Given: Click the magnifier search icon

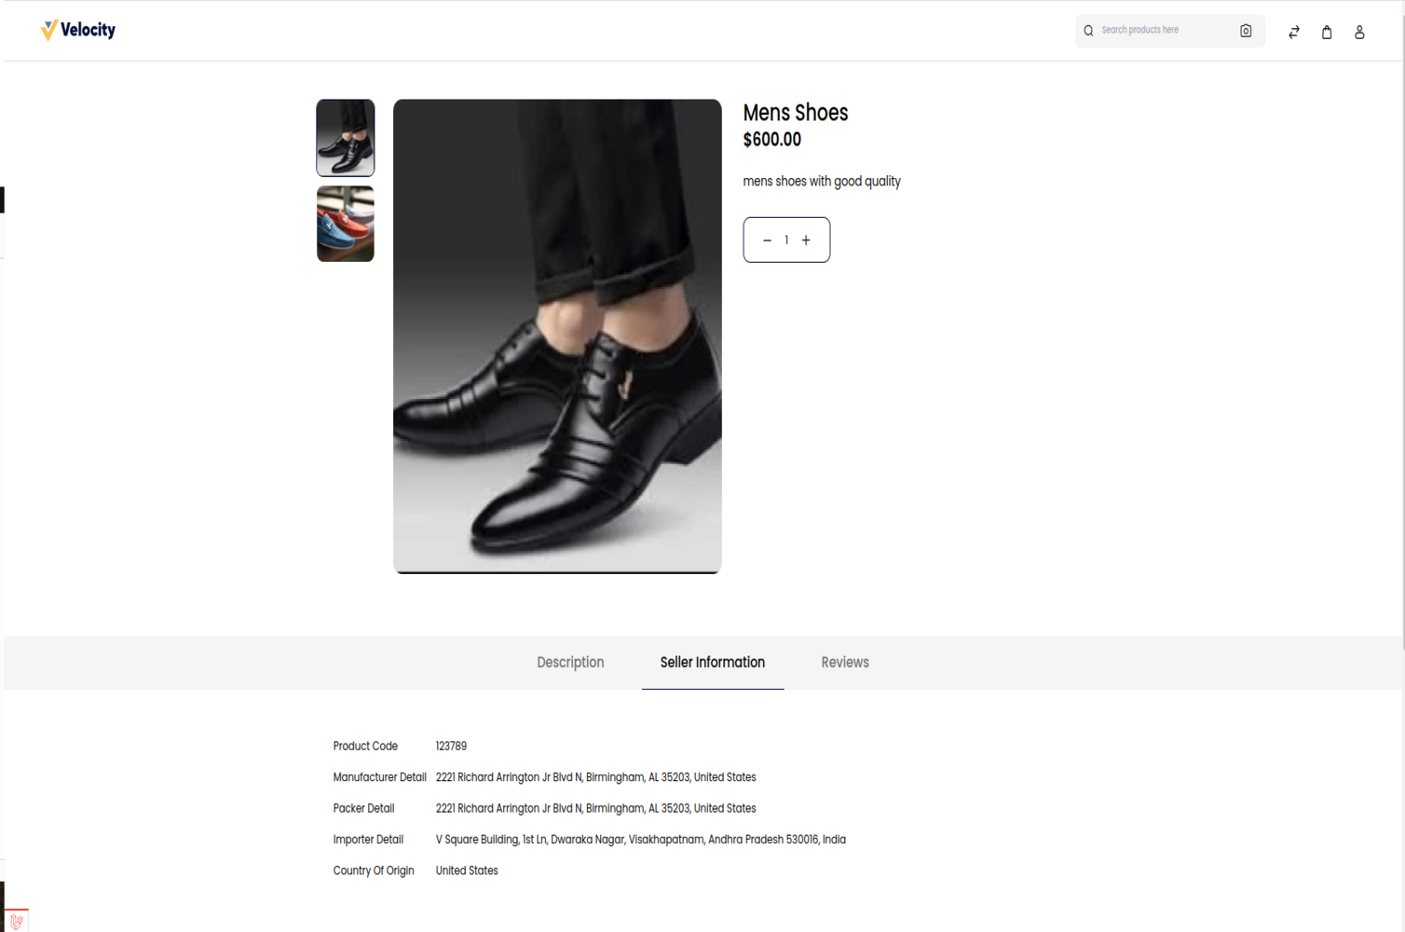Looking at the screenshot, I should coord(1088,31).
